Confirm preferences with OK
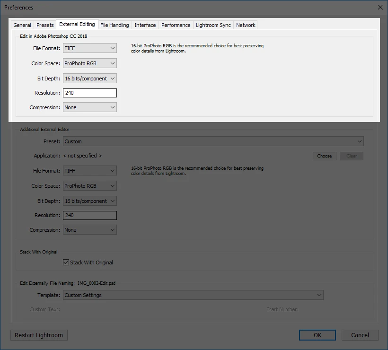 [x=317, y=335]
